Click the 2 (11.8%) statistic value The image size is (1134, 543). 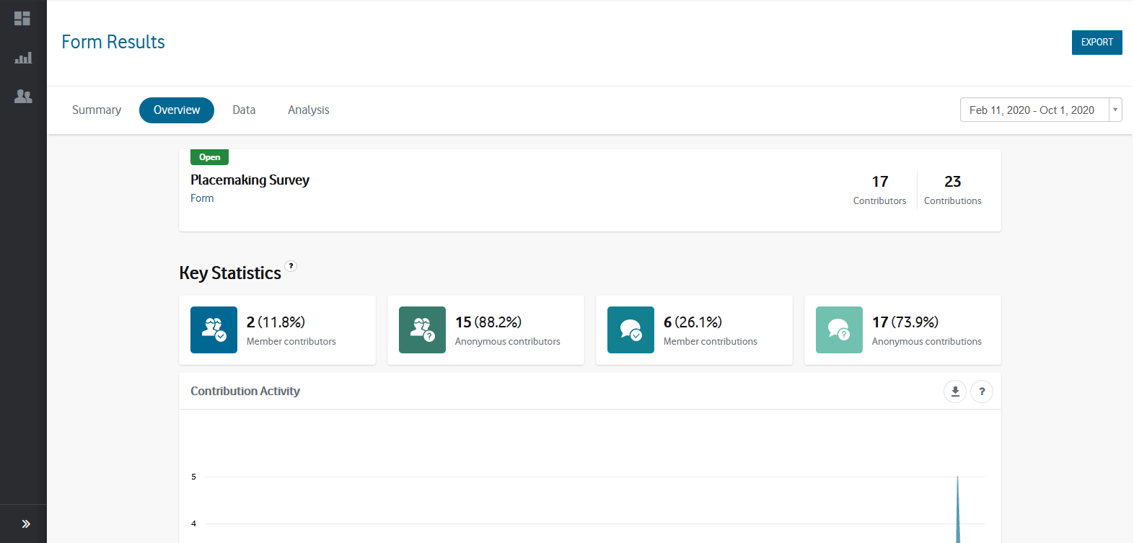pyautogui.click(x=276, y=322)
